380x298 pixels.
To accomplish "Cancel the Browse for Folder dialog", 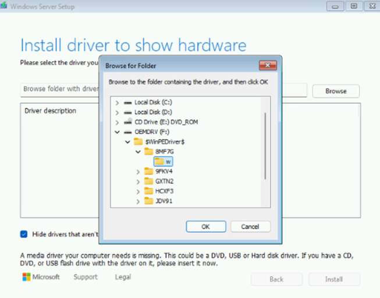I will 250,227.
